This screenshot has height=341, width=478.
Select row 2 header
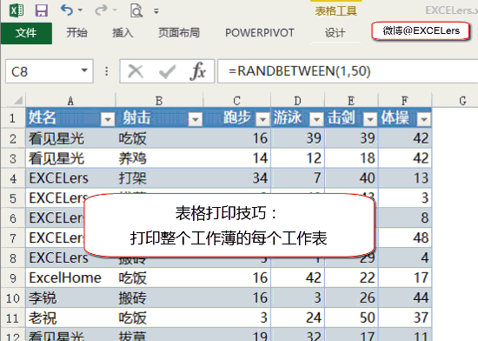coord(13,138)
